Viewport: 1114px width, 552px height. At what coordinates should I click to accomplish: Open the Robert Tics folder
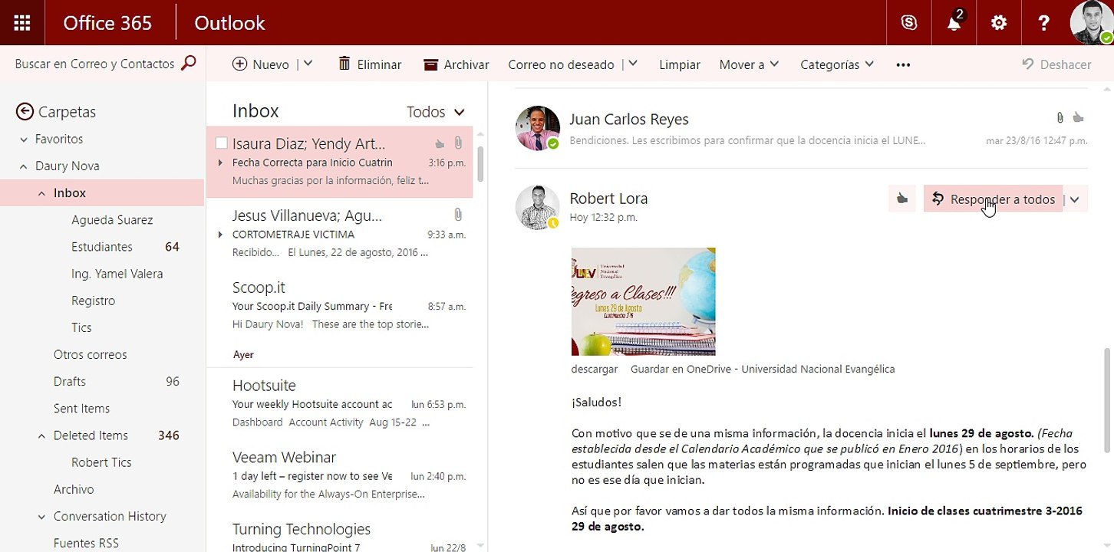101,462
